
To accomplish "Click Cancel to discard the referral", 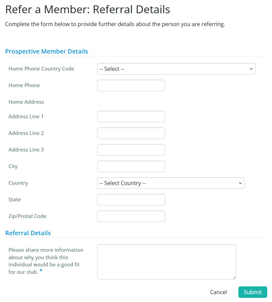I will [218, 292].
